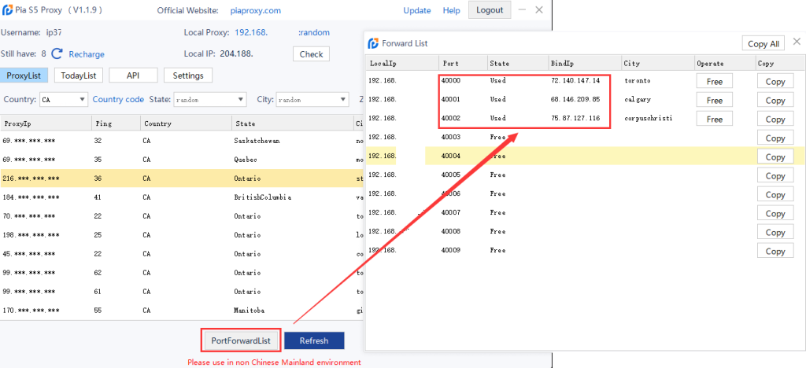
Task: Click the 170.***.***.*** proxy IP
Action: tap(31, 311)
